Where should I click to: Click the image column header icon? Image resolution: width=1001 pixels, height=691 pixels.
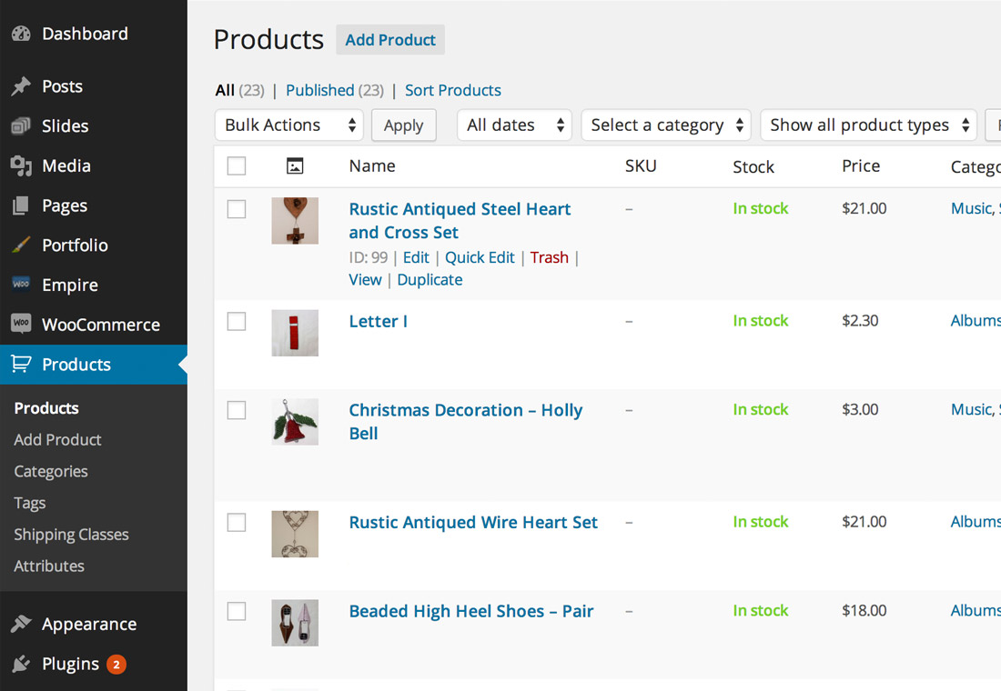[x=295, y=165]
